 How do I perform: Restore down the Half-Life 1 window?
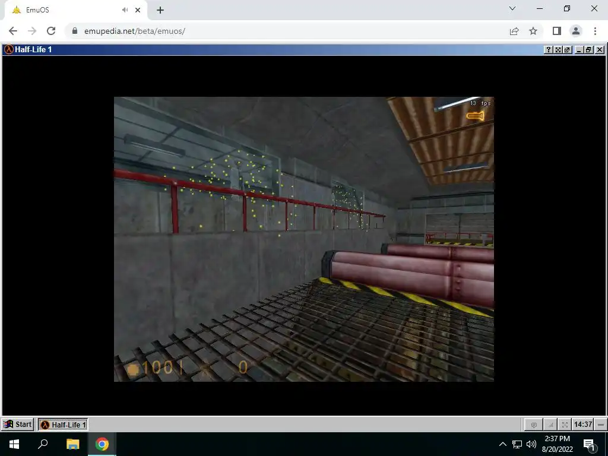tap(588, 50)
